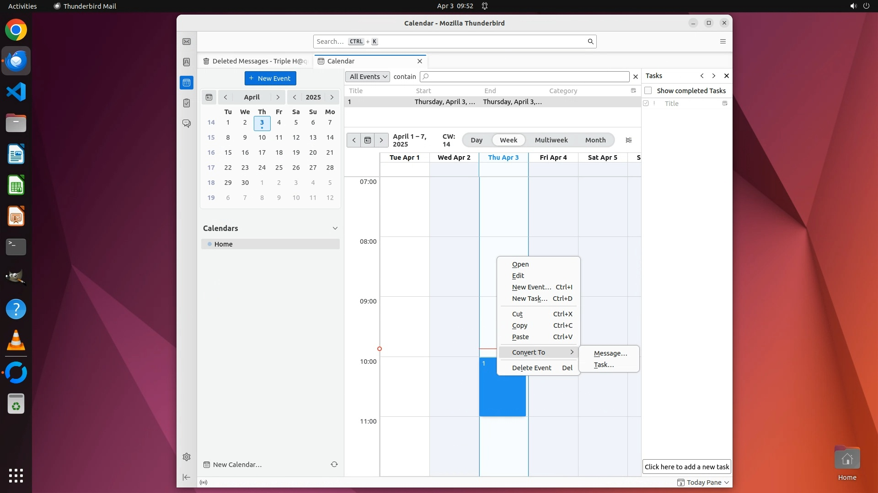Select Delete Event in the context menu

(x=531, y=368)
